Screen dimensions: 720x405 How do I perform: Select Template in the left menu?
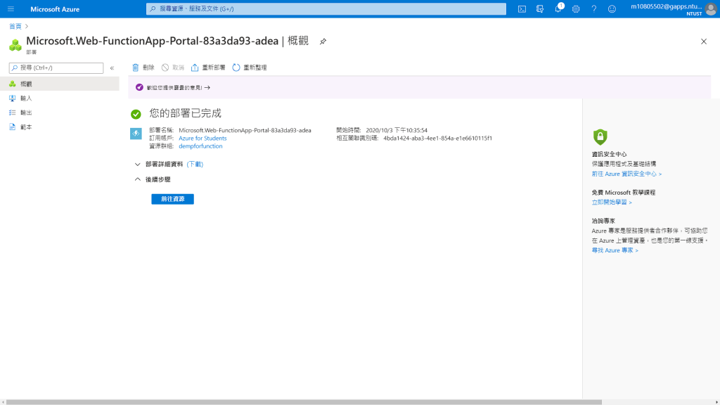[60, 127]
